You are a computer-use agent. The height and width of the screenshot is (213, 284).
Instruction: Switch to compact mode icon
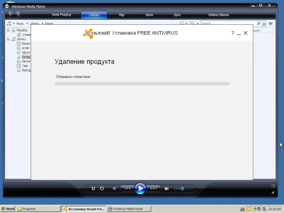point(273,192)
